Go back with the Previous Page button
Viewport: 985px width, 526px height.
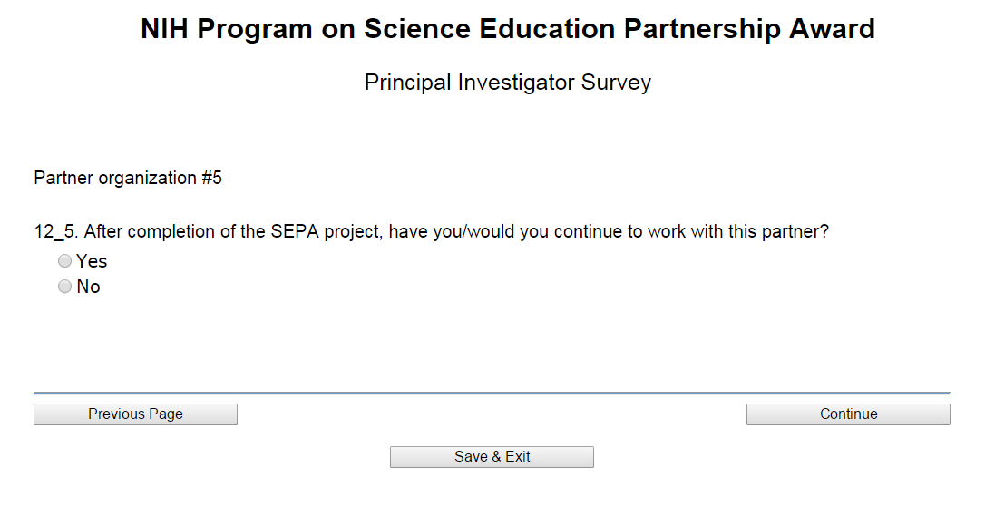coord(135,414)
